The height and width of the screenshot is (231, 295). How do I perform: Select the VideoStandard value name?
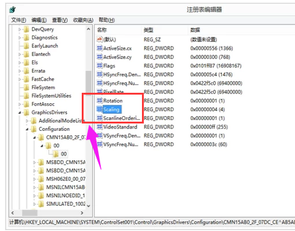(120, 127)
